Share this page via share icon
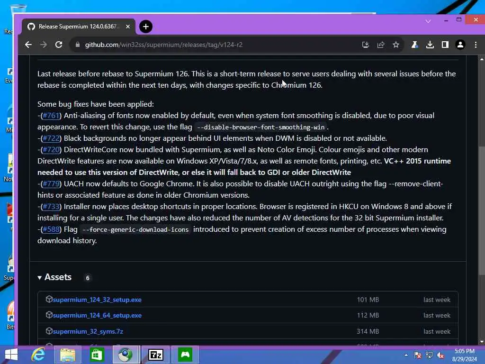Screen dimensions: 485x364 click(x=381, y=45)
